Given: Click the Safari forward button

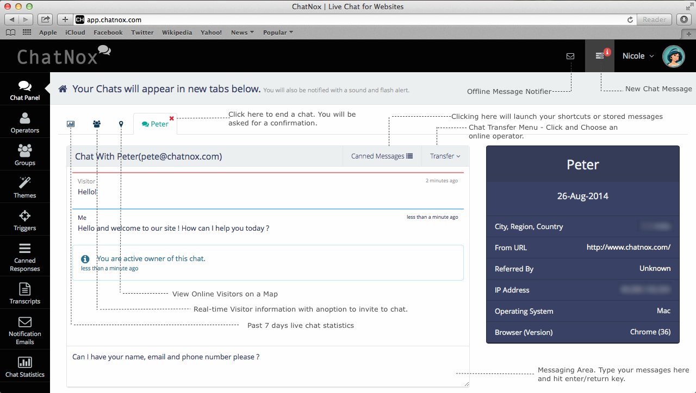Looking at the screenshot, I should tap(26, 20).
